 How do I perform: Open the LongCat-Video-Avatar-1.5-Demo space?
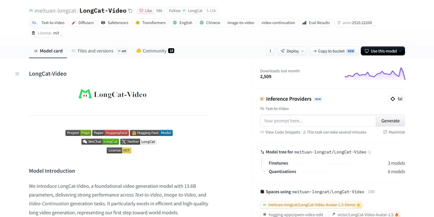pos(311,205)
